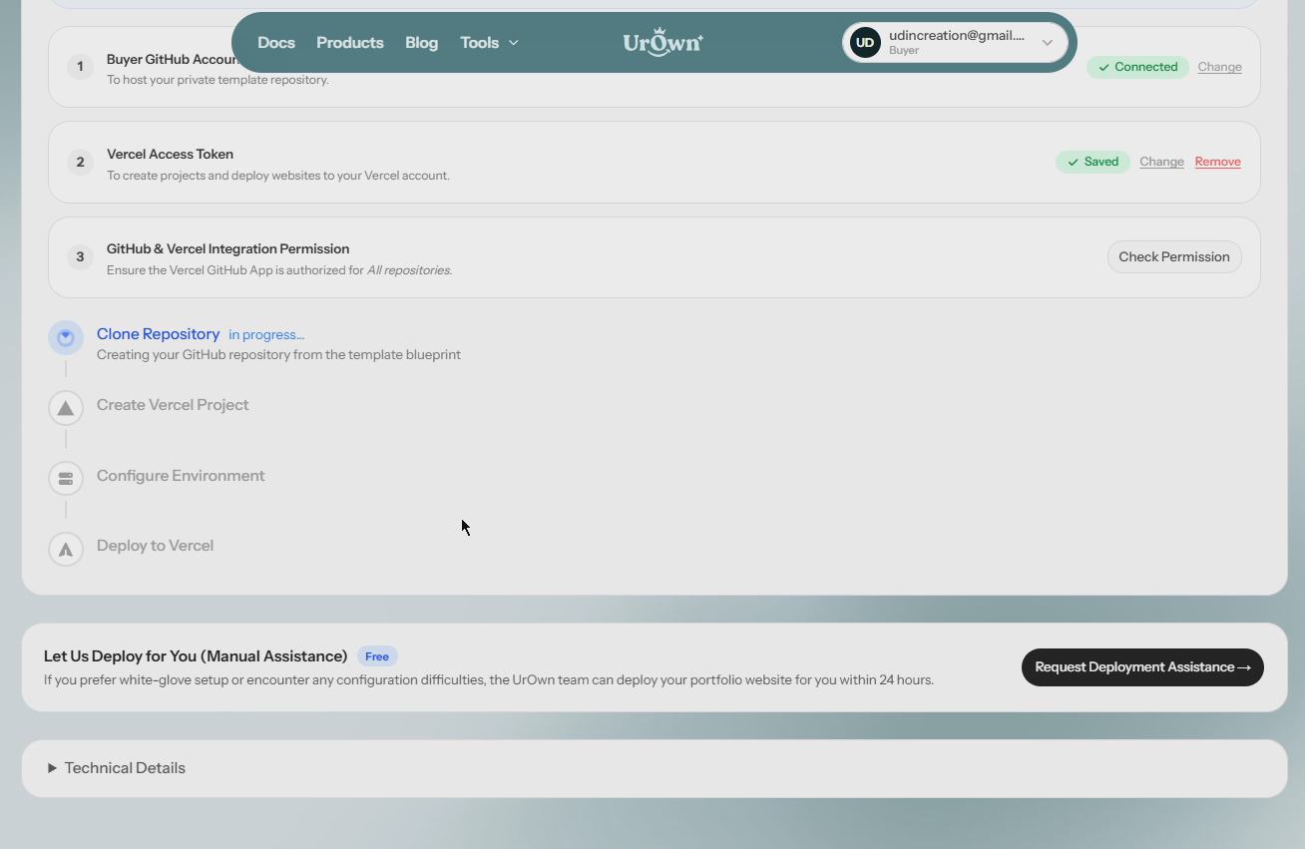Open the Blog nav link
1305x849 pixels.
[x=421, y=43]
